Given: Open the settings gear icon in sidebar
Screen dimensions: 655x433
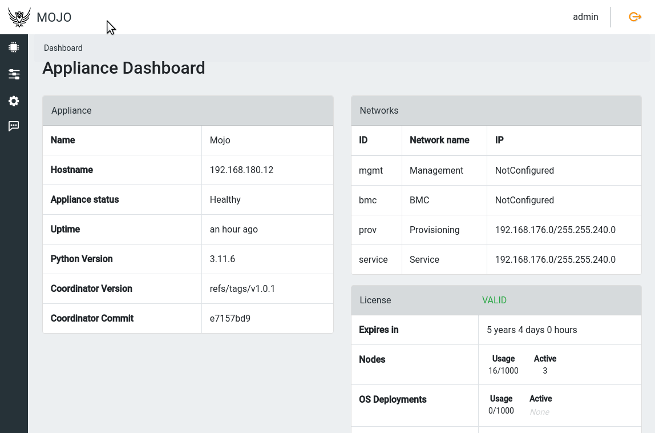Looking at the screenshot, I should pyautogui.click(x=14, y=101).
